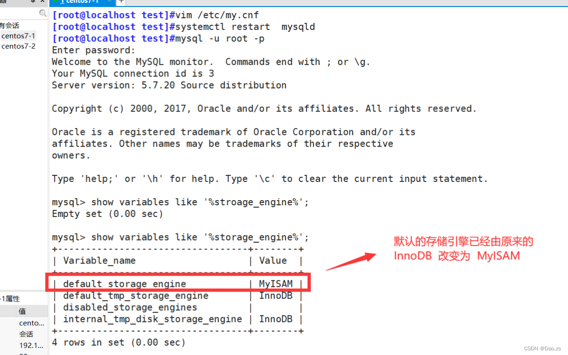Click Server version: 5.7.20 Source distribution

click(x=169, y=85)
